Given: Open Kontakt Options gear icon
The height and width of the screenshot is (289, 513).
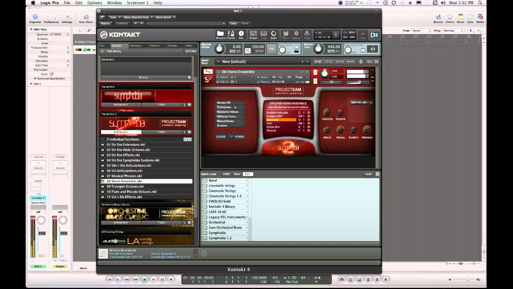Looking at the screenshot, I should [x=296, y=35].
